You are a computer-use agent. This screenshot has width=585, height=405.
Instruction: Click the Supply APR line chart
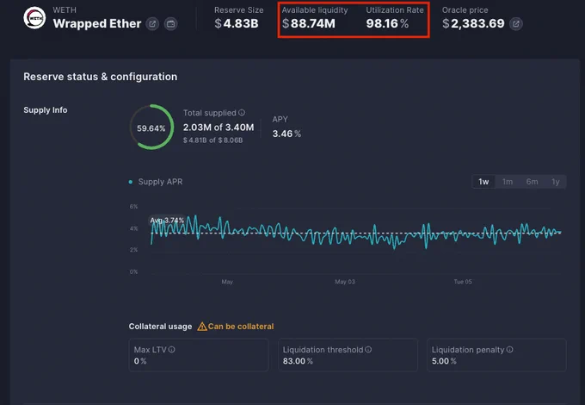coord(356,233)
